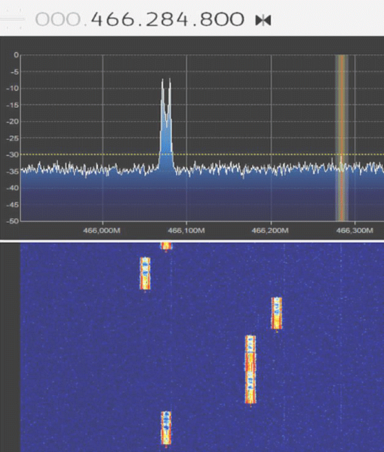
Task: Click the double-peak signal in the spectrum
Action: [x=167, y=124]
